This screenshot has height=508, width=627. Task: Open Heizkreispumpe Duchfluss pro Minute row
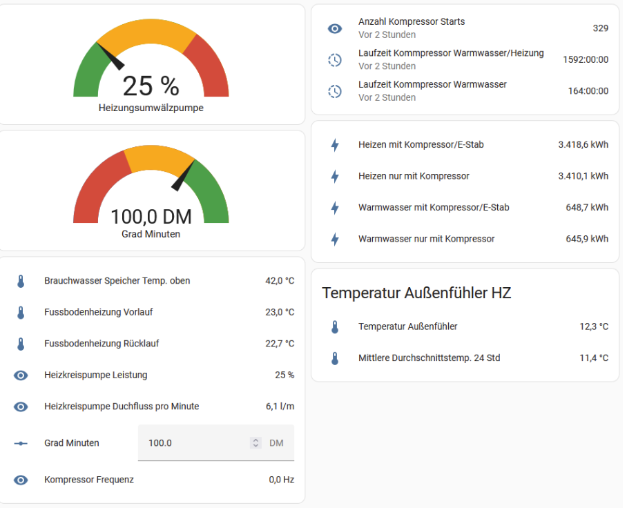154,407
